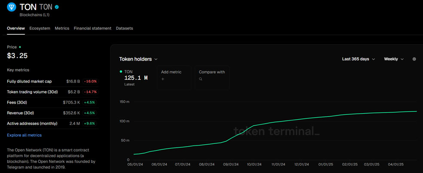The image size is (423, 173).
Task: Open the Token holders metric dropdown
Action: coord(138,59)
